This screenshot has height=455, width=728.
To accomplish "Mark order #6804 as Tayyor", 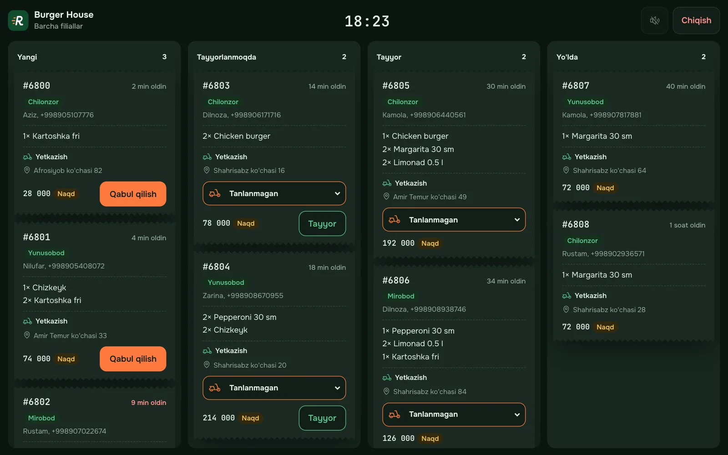I will [322, 418].
